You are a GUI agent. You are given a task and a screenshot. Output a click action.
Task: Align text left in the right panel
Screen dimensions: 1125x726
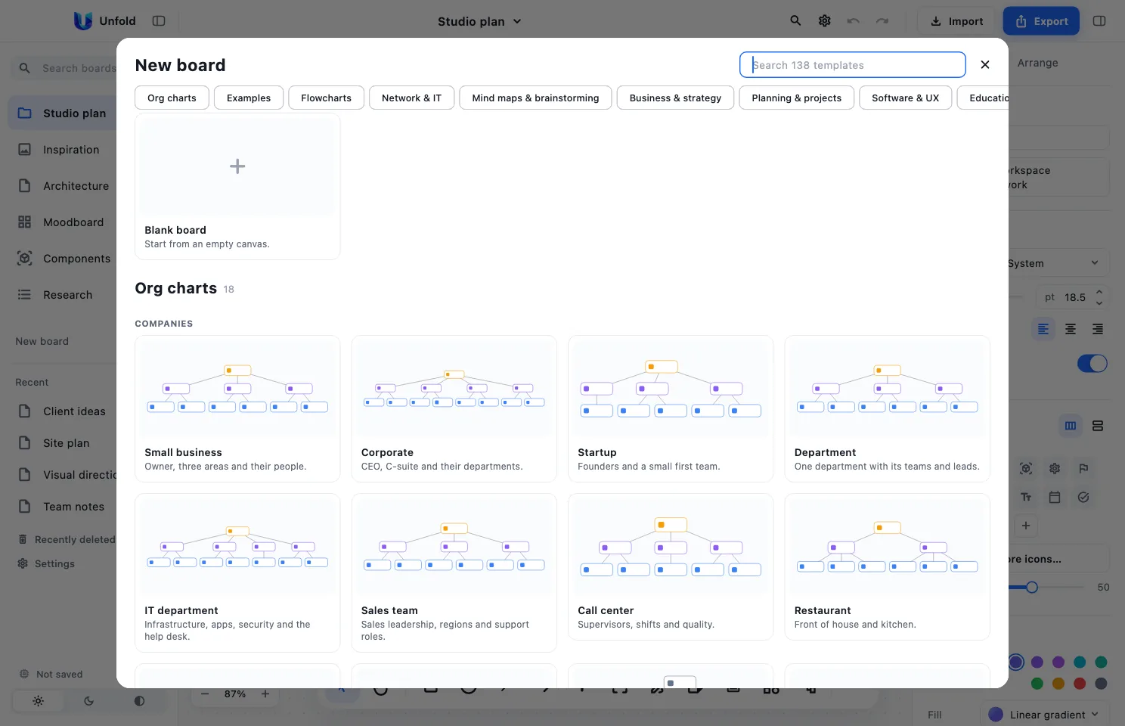tap(1043, 329)
